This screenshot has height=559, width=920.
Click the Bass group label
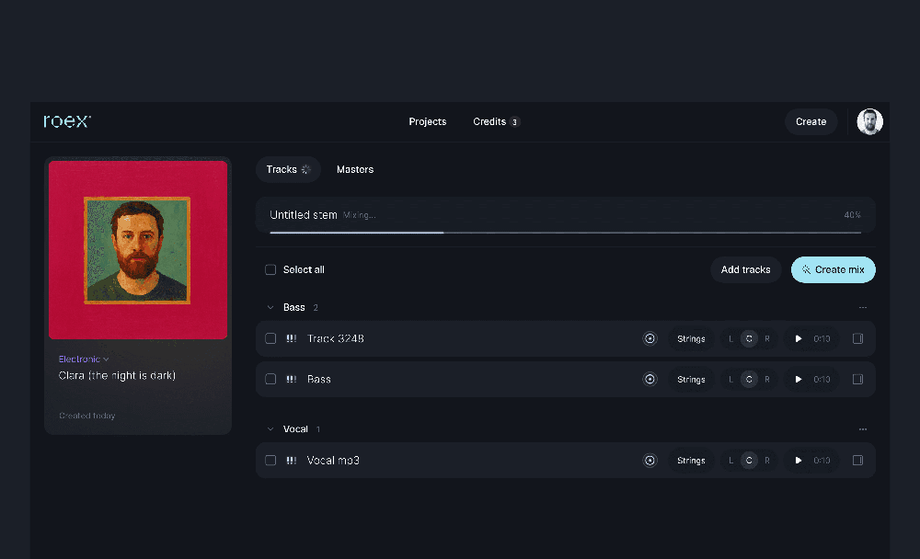294,307
